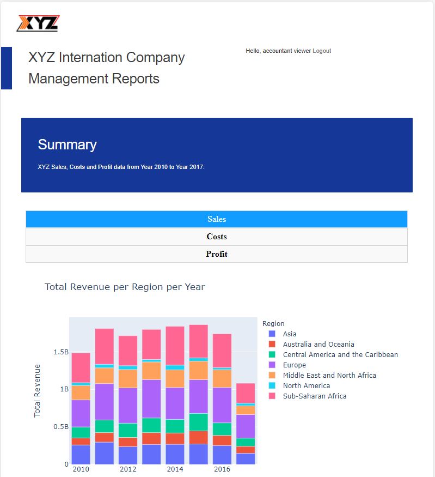Toggle North America legend item
This screenshot has width=435, height=477.
(306, 385)
